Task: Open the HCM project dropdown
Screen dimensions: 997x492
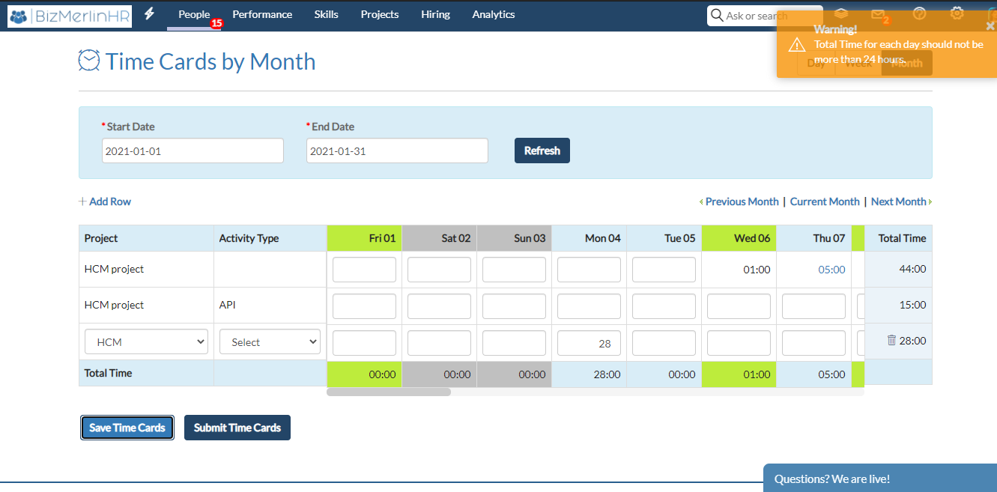Action: pyautogui.click(x=145, y=341)
